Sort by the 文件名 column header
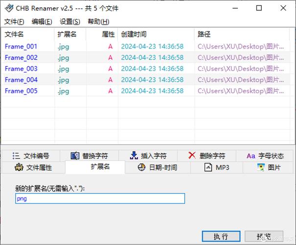This screenshot has height=245, width=296. 28,34
